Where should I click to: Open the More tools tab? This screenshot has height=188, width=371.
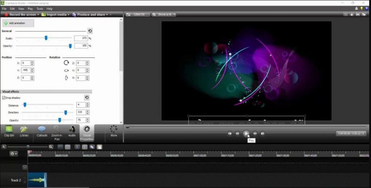pyautogui.click(x=114, y=131)
